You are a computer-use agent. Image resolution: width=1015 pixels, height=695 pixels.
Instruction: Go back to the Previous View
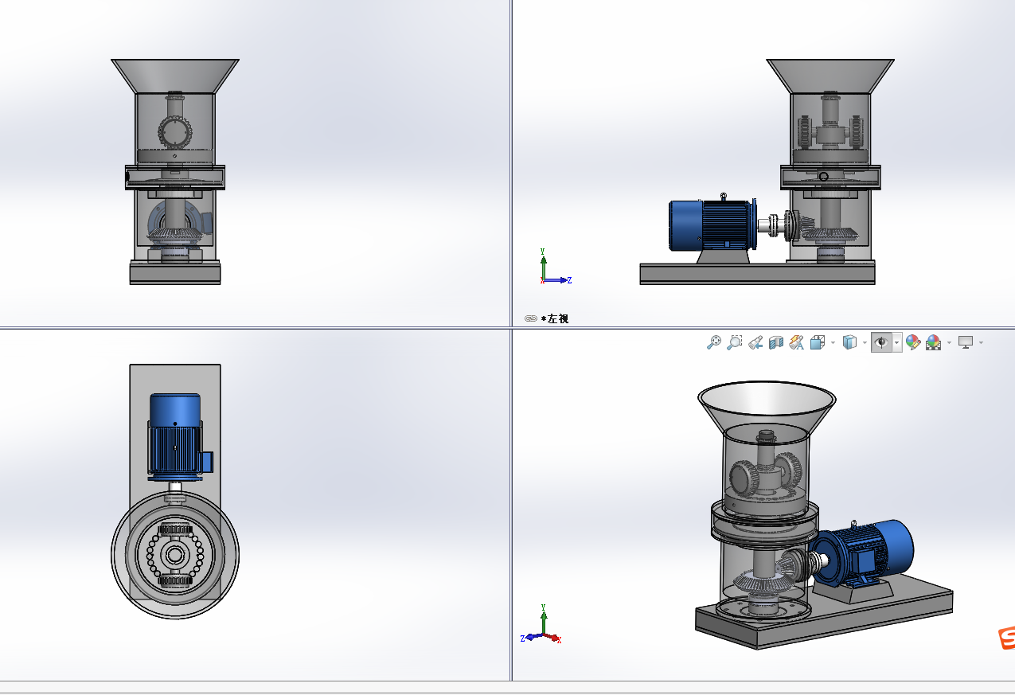point(755,342)
